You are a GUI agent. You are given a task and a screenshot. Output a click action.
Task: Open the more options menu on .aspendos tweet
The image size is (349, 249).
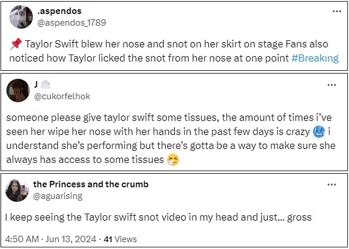[x=337, y=11]
